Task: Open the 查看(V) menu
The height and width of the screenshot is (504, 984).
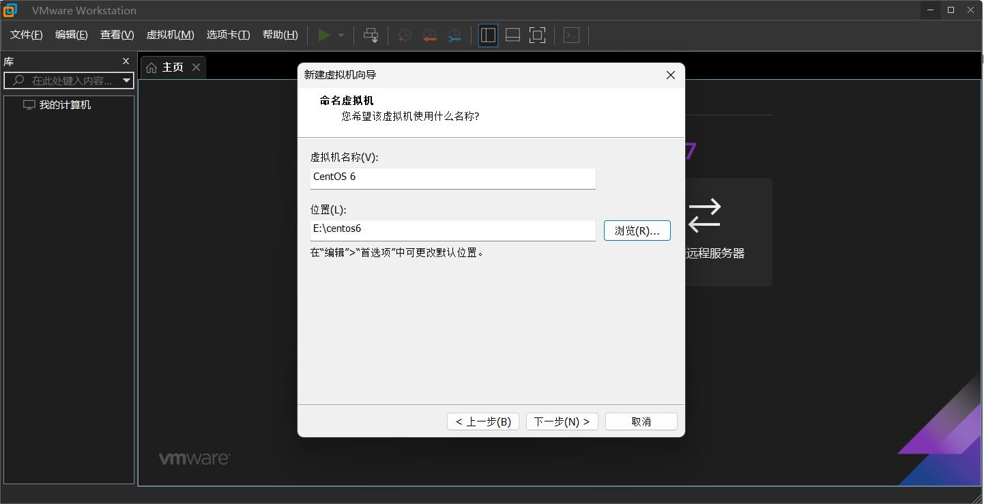Action: [x=117, y=35]
